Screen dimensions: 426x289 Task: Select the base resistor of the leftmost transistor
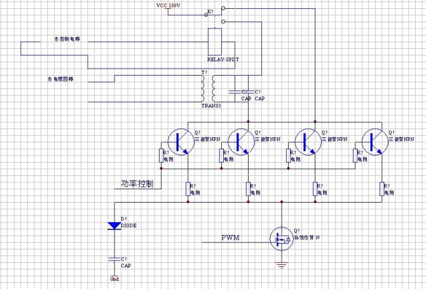coord(161,156)
